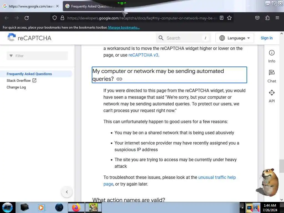Open the reCAPTCHA v3 link

pos(143,55)
